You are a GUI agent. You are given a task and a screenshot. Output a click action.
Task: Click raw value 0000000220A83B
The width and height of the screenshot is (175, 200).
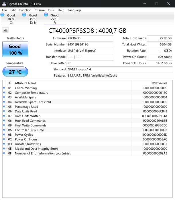coord(155,121)
